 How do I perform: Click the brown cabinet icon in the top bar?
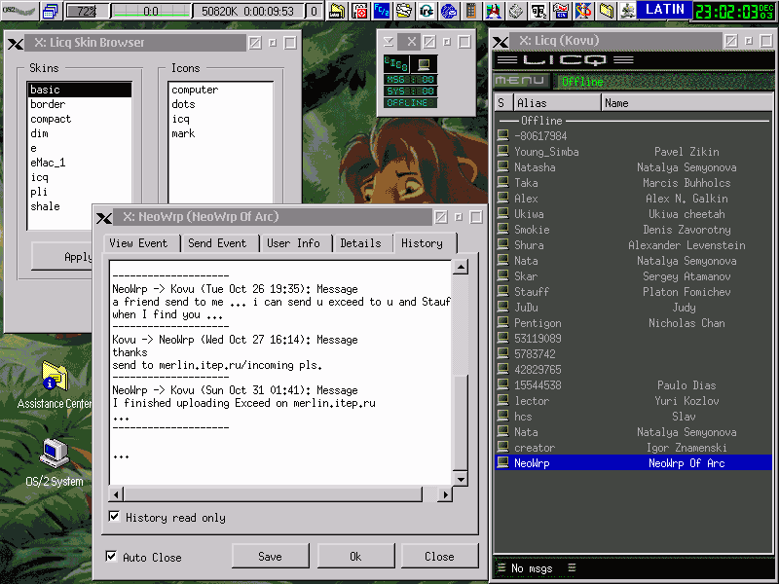tap(471, 11)
